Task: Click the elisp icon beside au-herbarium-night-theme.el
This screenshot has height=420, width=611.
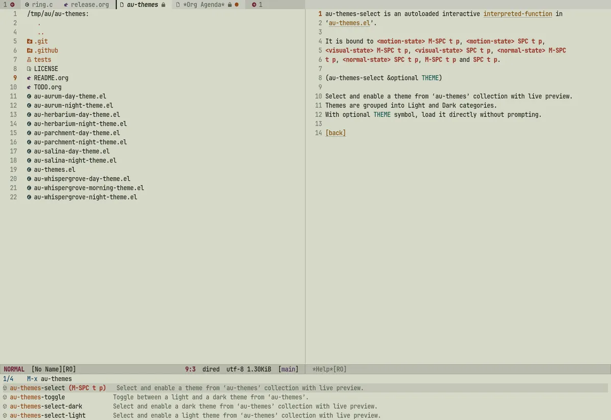Action: (x=30, y=124)
